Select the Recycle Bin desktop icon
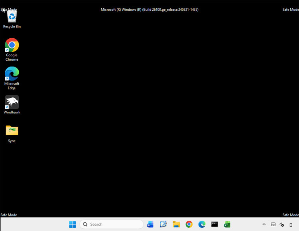Viewport: 299px width, 231px height. coord(12,19)
